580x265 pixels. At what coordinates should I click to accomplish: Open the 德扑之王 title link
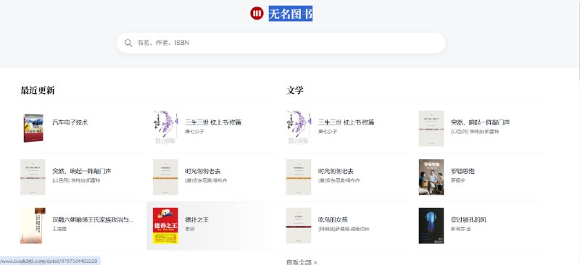click(x=196, y=219)
